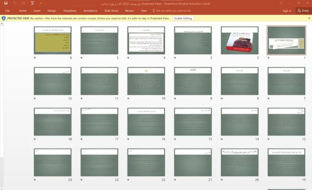
Task: Select slide 2 with the book cover
Action: (240, 40)
